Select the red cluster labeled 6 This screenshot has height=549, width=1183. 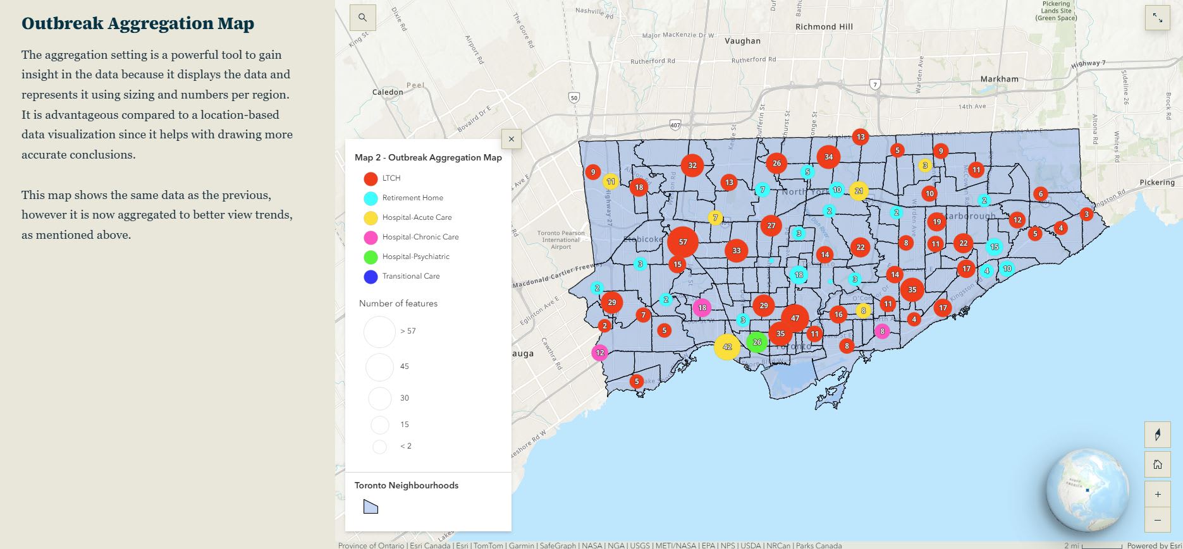pos(1041,194)
